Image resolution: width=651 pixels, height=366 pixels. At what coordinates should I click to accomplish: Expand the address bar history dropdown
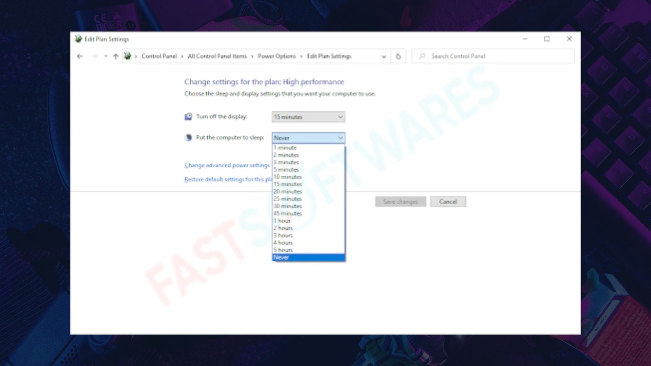coord(384,57)
